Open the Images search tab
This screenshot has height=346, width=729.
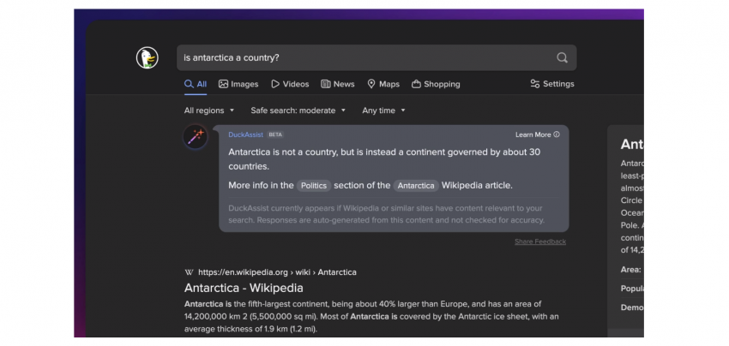click(x=238, y=84)
